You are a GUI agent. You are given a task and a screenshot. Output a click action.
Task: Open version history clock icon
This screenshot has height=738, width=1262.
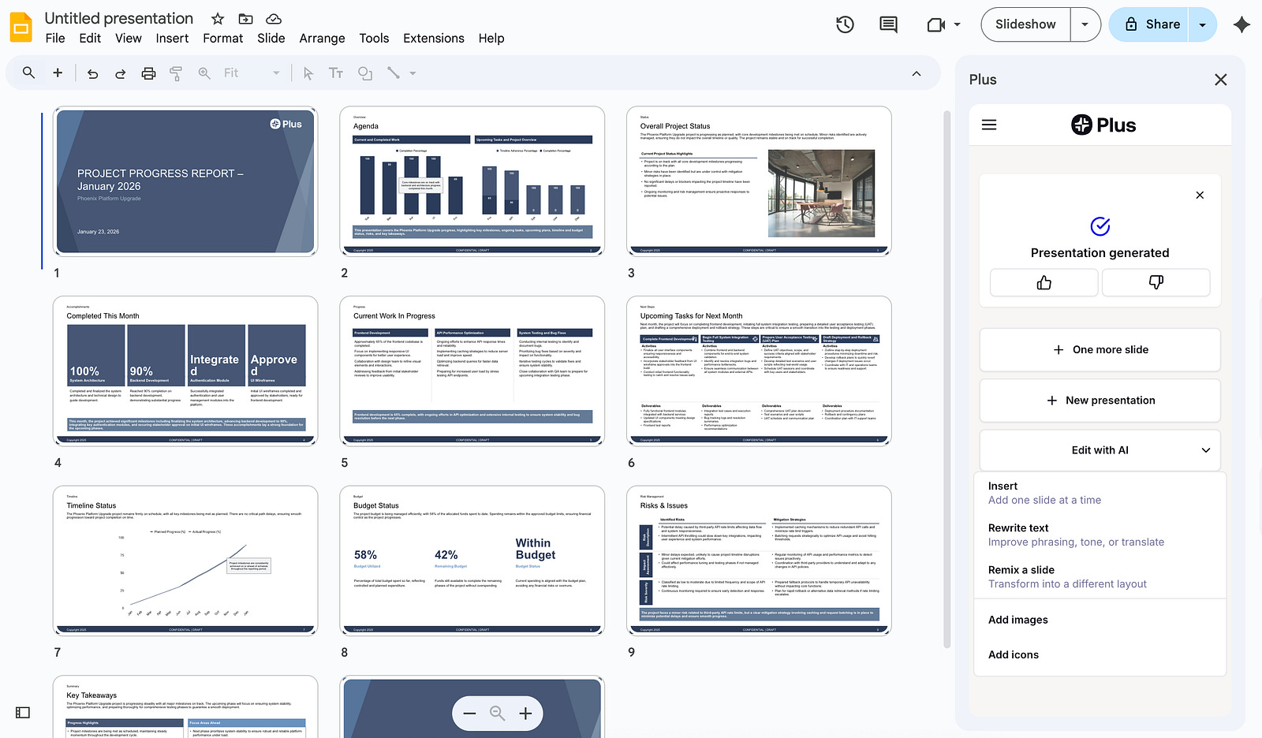tap(845, 24)
